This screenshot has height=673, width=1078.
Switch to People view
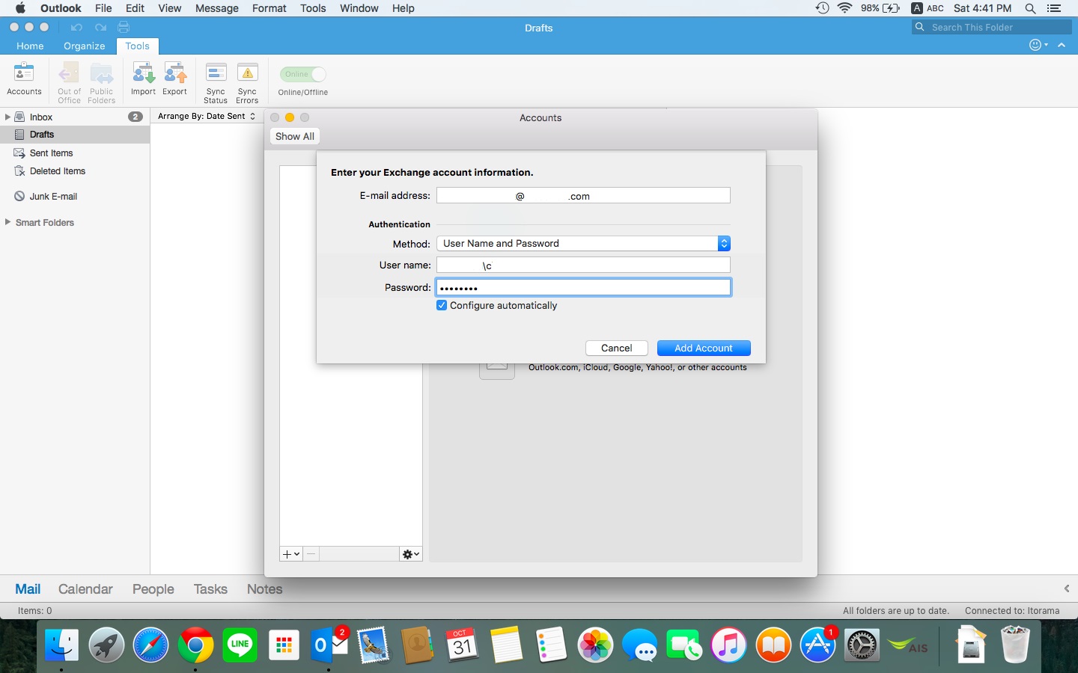click(x=153, y=589)
